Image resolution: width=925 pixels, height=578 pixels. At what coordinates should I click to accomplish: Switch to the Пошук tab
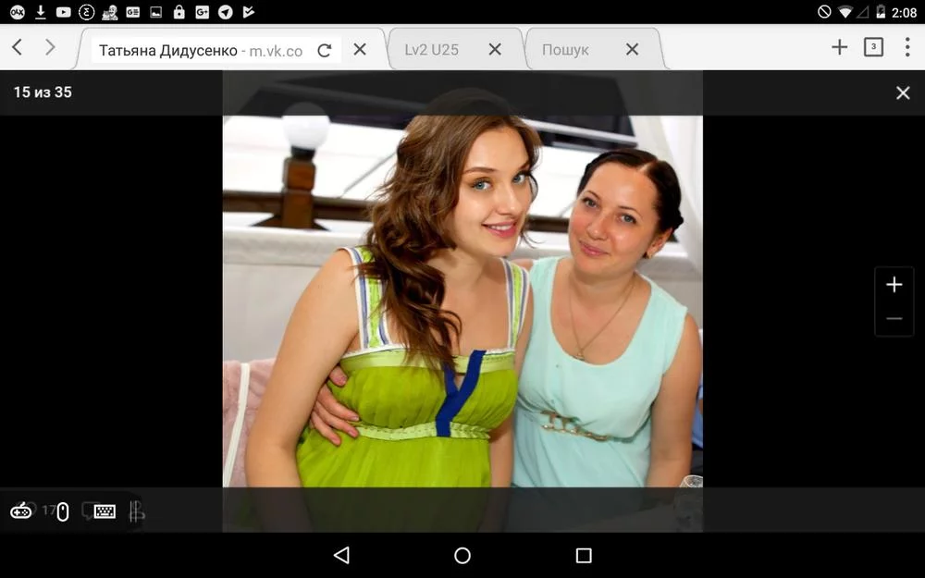565,50
